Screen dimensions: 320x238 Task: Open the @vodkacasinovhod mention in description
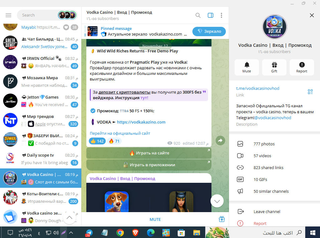click(273, 118)
